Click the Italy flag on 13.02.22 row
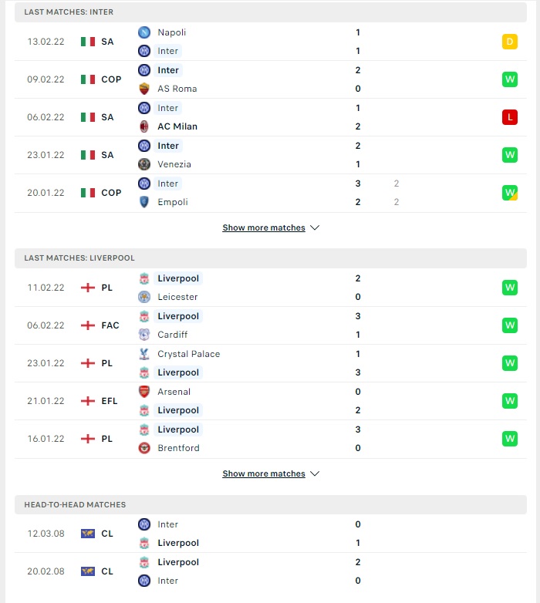 click(x=88, y=42)
